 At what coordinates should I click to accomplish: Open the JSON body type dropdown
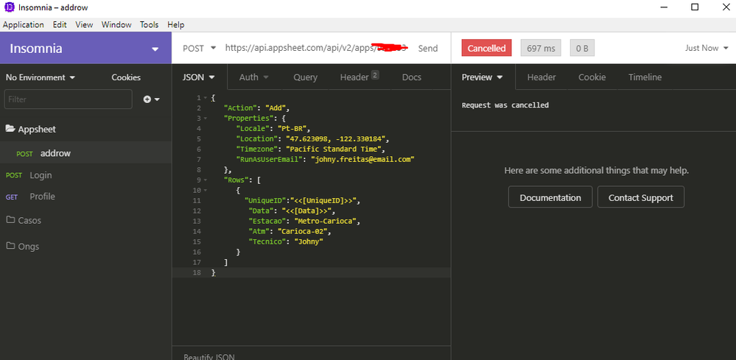pyautogui.click(x=199, y=77)
